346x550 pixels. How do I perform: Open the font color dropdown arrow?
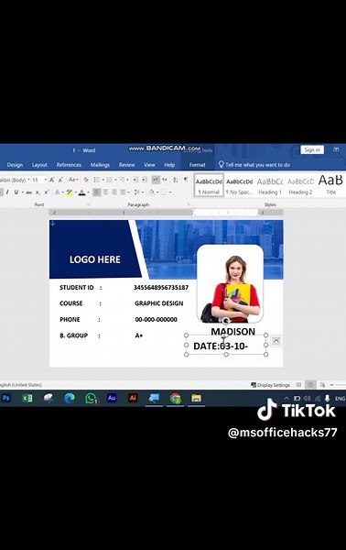click(88, 192)
